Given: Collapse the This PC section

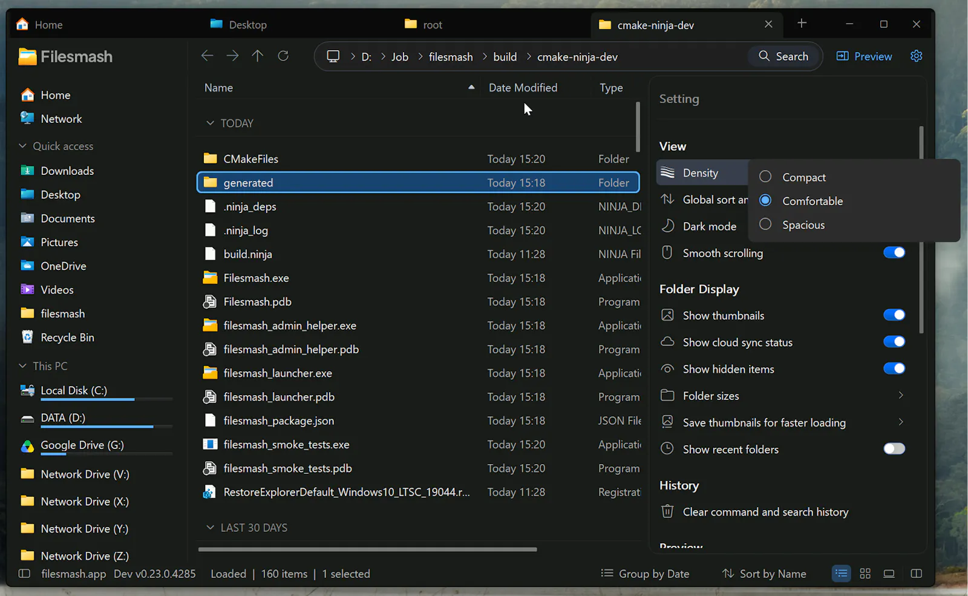Looking at the screenshot, I should (22, 365).
